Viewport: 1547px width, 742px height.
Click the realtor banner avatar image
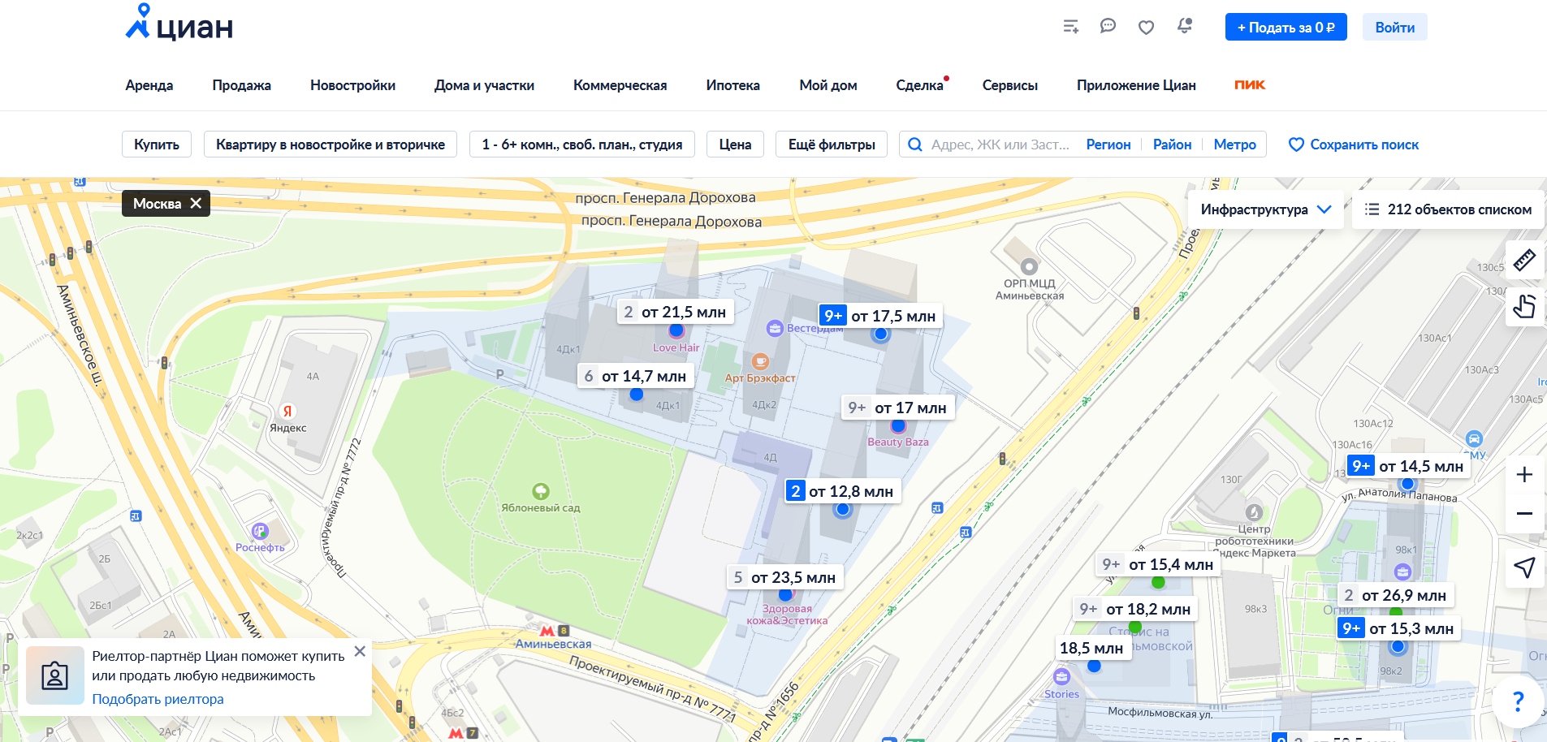55,675
